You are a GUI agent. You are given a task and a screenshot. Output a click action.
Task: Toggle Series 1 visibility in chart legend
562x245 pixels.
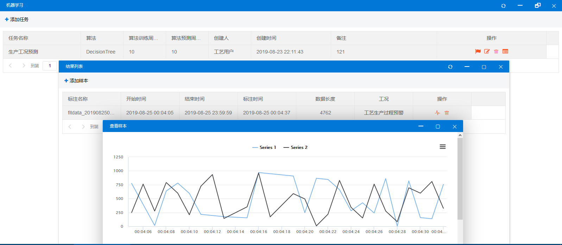(x=264, y=147)
